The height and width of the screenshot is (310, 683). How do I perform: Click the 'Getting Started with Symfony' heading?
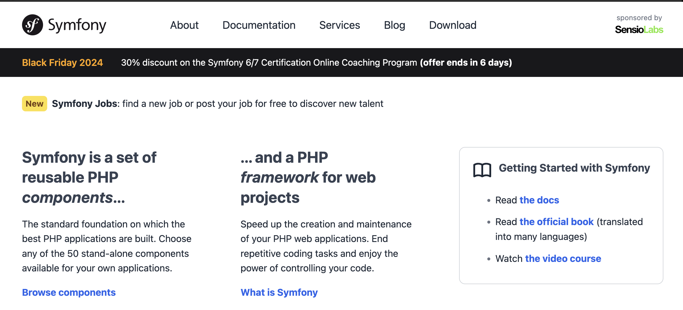574,168
